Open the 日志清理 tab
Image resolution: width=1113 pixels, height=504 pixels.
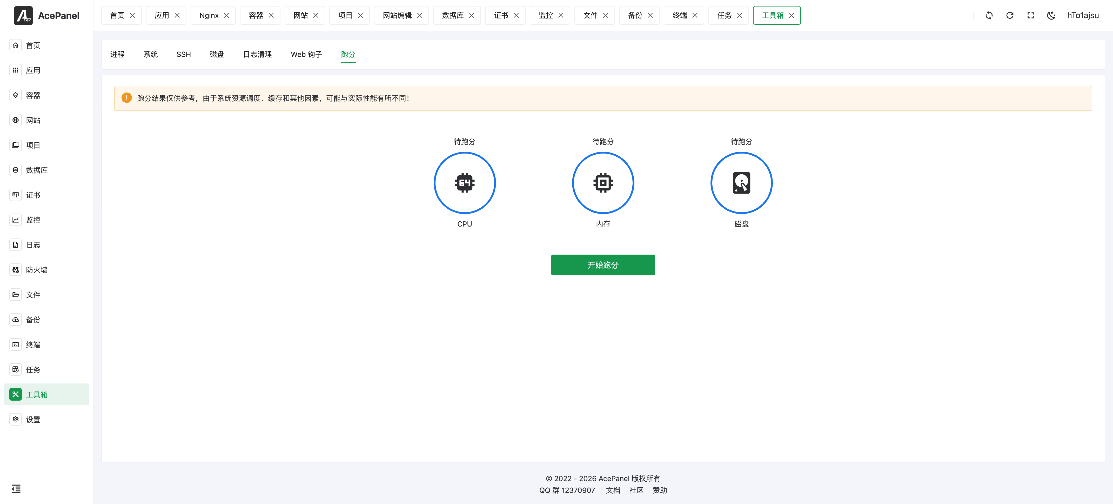[257, 54]
